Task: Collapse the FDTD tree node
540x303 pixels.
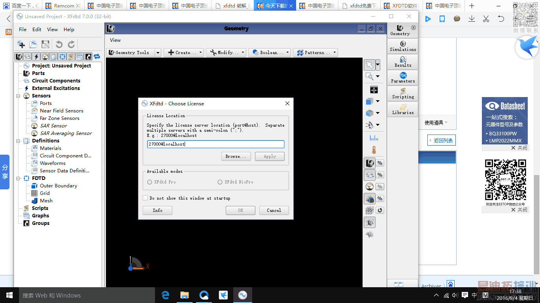Action: pyautogui.click(x=18, y=178)
